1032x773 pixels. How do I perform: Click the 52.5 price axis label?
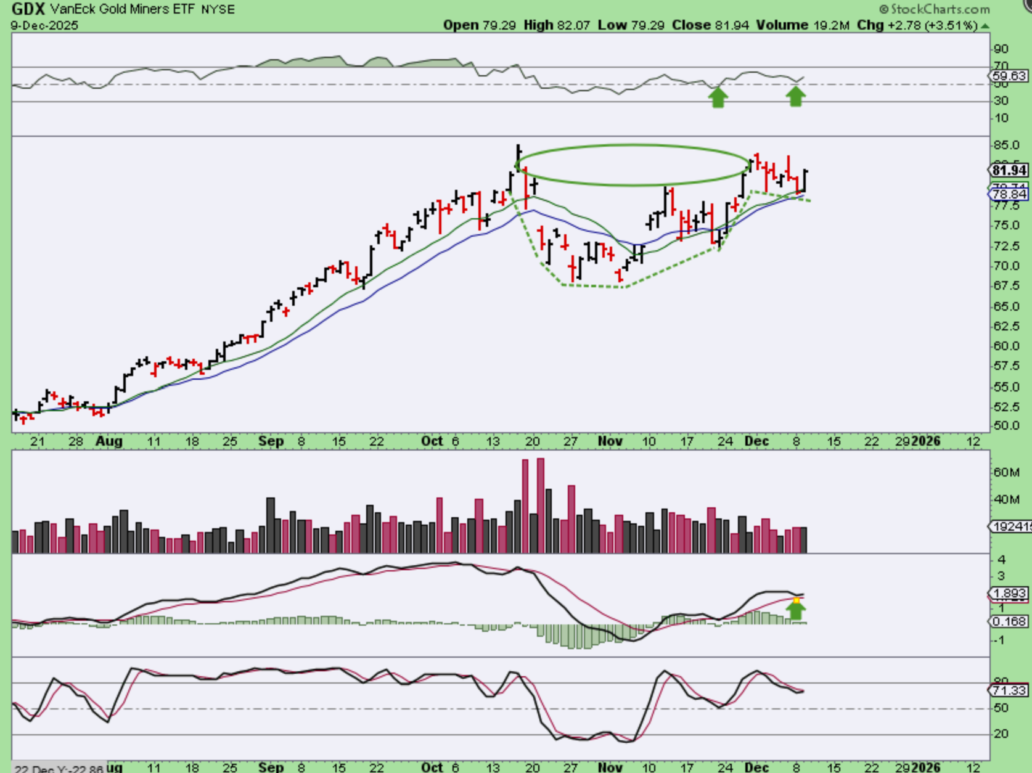click(1006, 407)
